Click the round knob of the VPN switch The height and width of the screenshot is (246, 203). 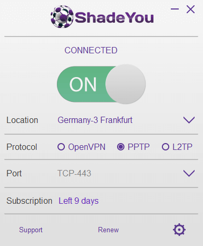coord(125,84)
